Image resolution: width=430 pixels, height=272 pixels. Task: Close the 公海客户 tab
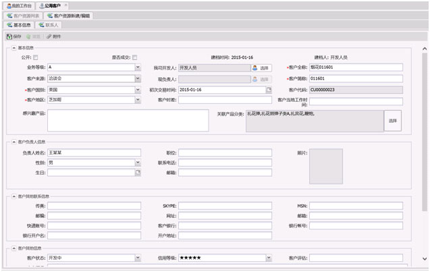point(66,5)
